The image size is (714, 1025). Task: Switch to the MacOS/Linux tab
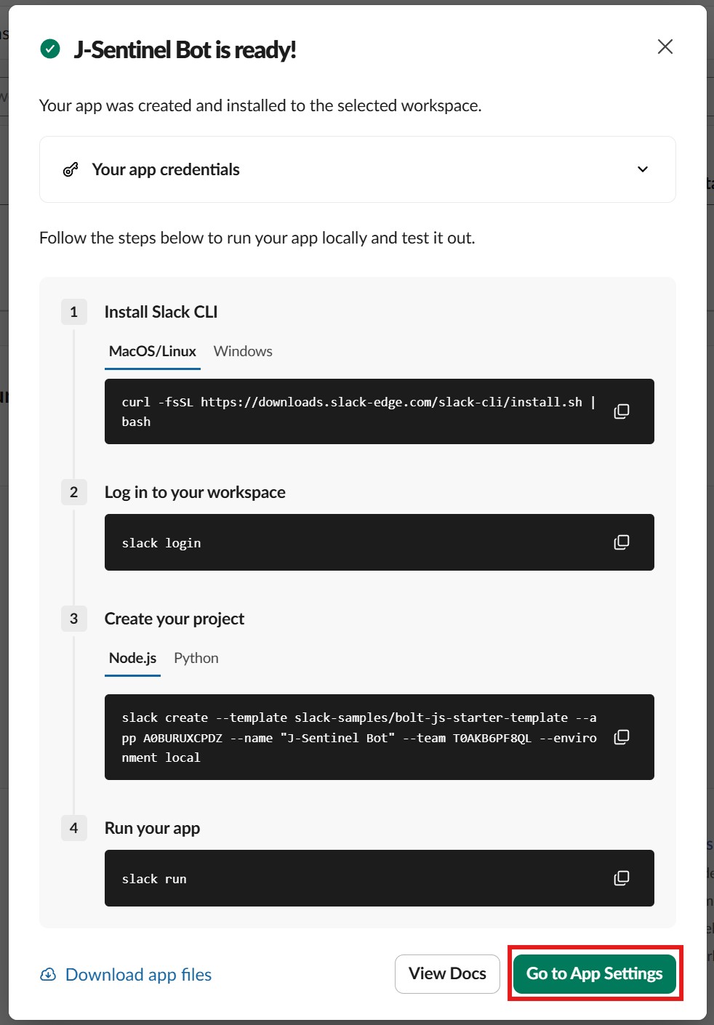coord(153,352)
